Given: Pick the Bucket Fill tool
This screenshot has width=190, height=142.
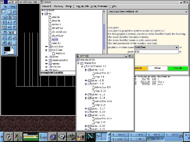Looking at the screenshot, I should (x=9, y=32).
